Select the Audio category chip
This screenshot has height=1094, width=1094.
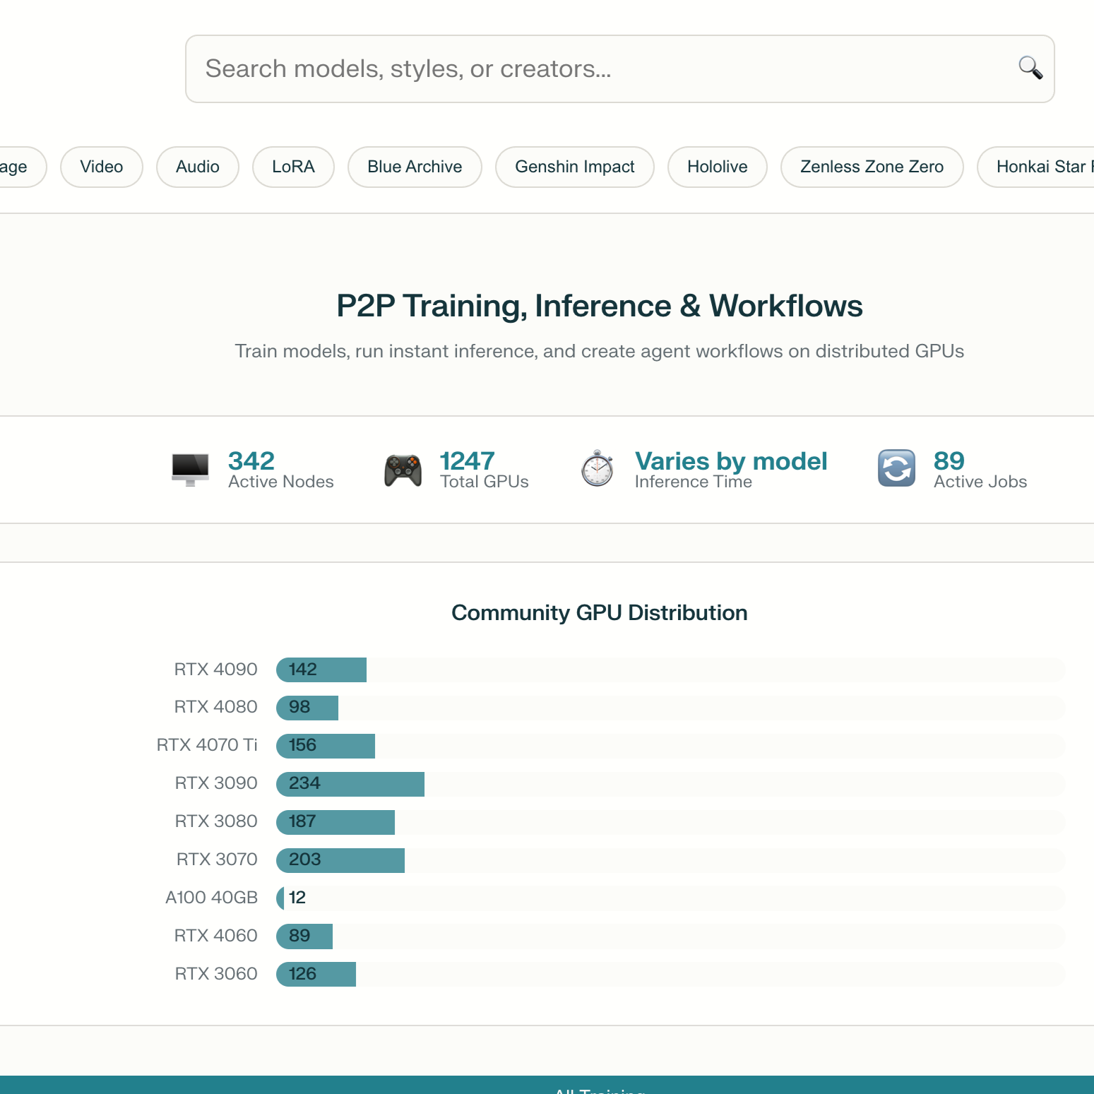(x=198, y=167)
